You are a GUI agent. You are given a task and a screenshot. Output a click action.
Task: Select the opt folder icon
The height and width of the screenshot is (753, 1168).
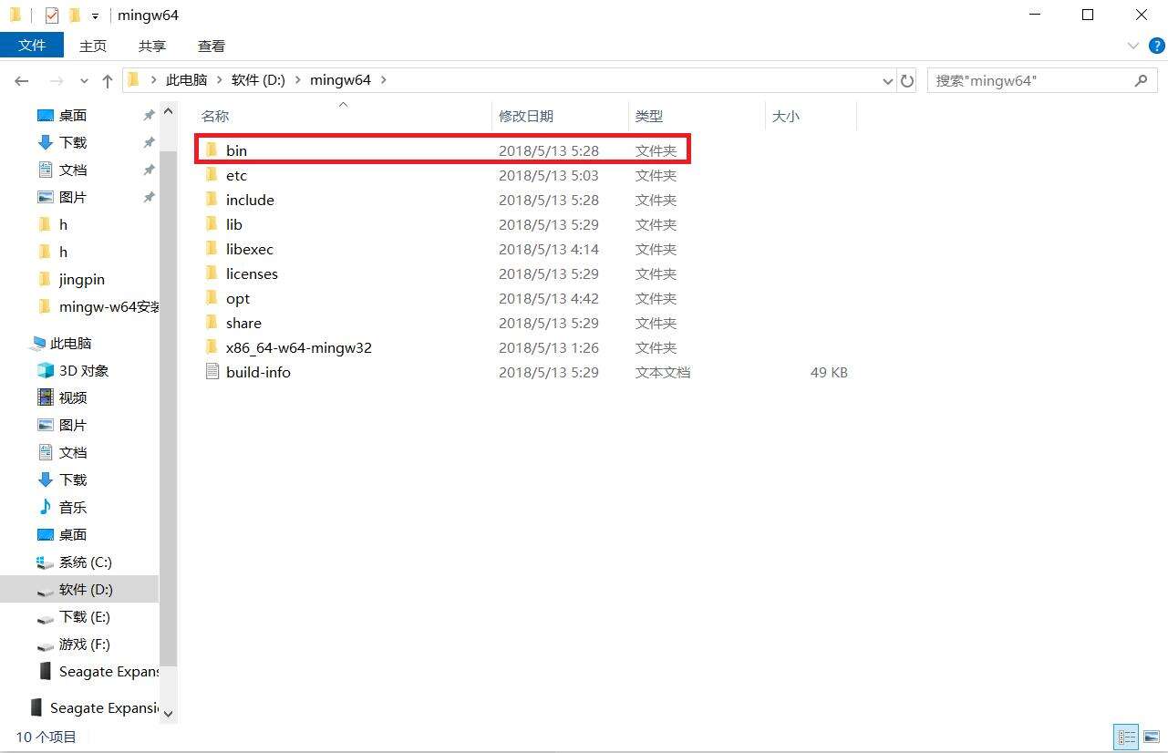[x=212, y=298]
